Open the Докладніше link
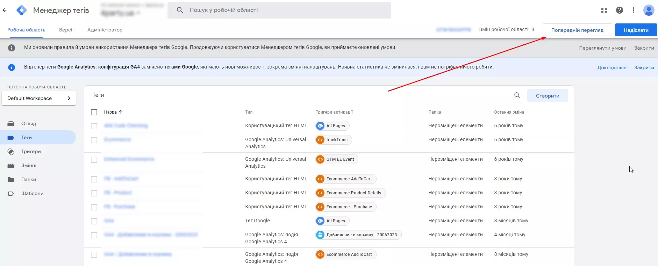Image resolution: width=658 pixels, height=266 pixels. [612, 67]
